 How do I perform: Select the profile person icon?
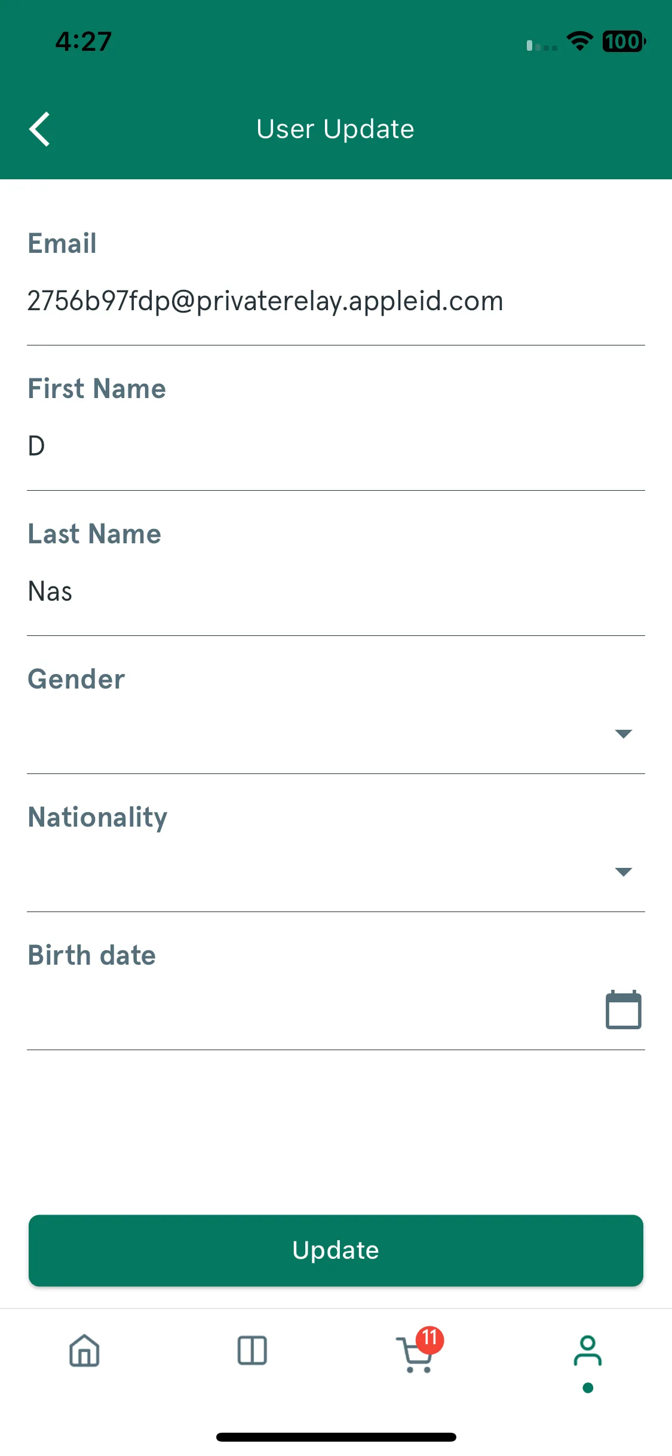pyautogui.click(x=588, y=1351)
